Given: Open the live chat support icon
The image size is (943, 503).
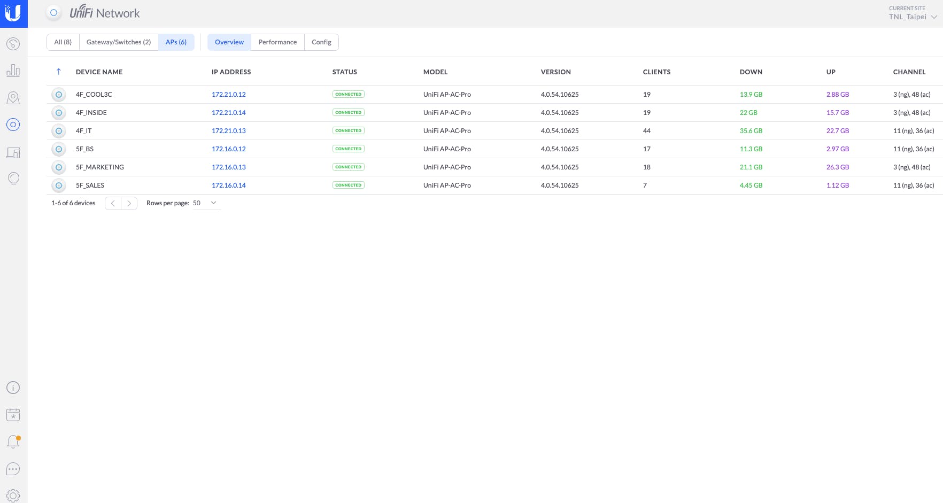Looking at the screenshot, I should tap(13, 469).
